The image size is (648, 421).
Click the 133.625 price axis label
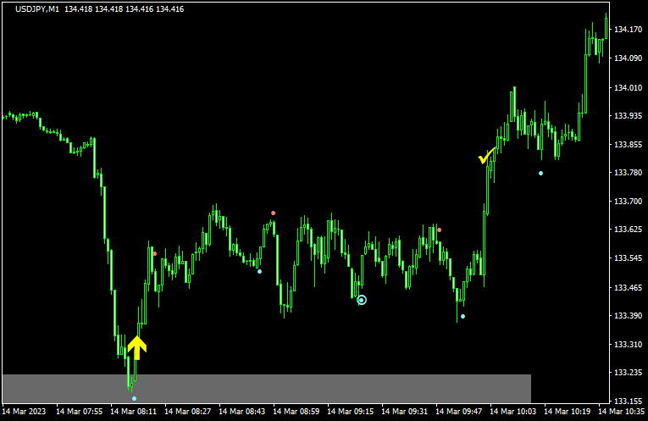click(x=628, y=230)
